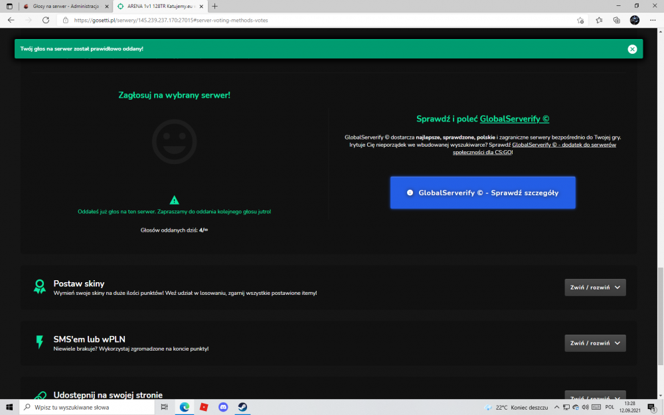664x415 pixels.
Task: Open tab actions menu icon
Action: click(x=9, y=7)
